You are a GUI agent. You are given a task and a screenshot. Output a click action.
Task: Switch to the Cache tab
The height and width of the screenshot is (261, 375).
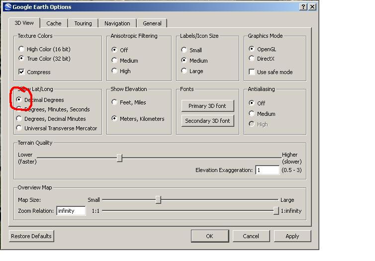click(54, 23)
